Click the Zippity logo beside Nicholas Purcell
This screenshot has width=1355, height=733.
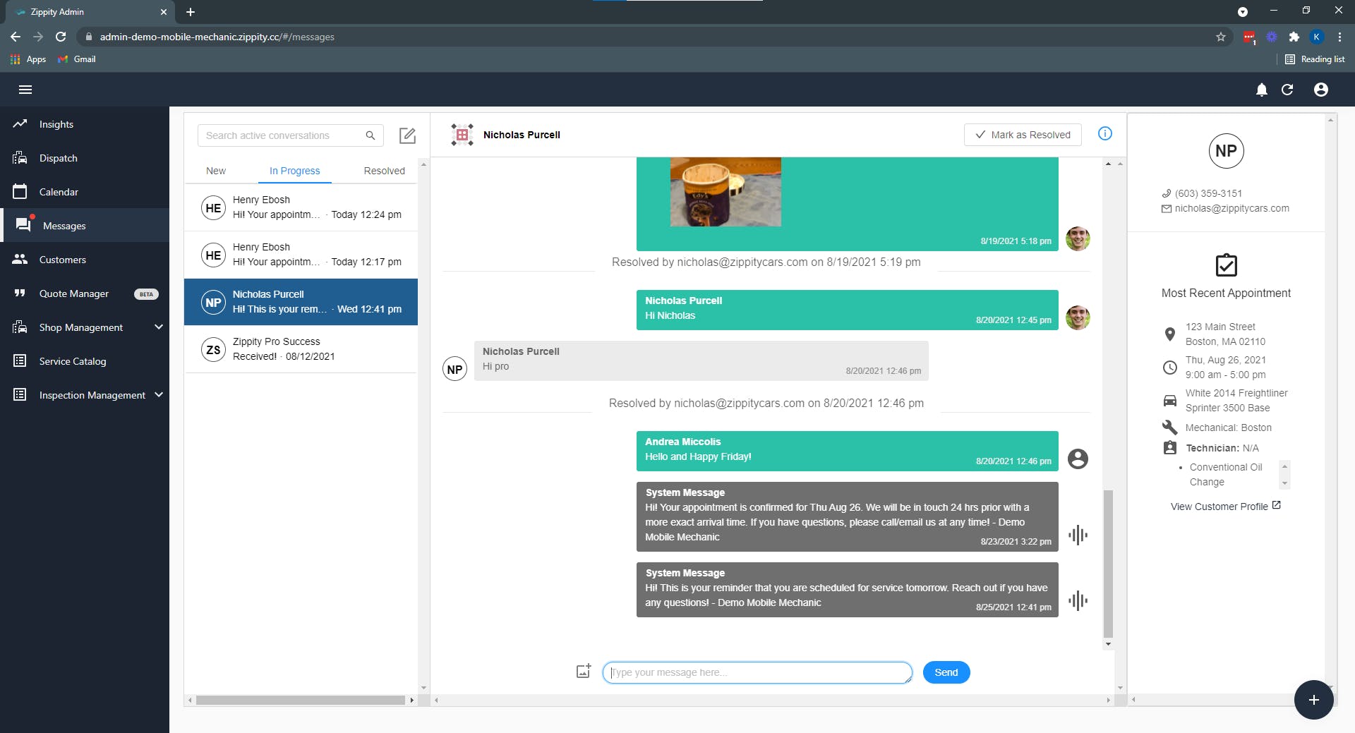[x=462, y=135]
